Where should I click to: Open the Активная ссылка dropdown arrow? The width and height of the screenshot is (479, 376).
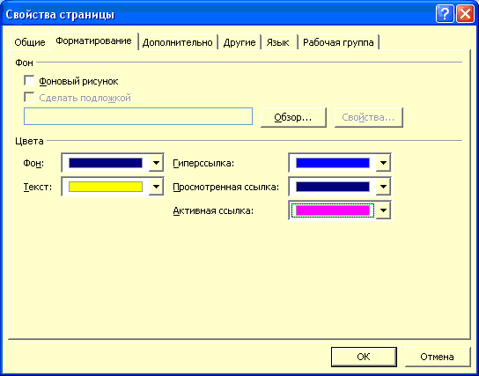click(x=383, y=210)
